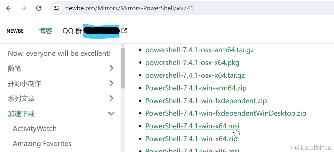Click the address bar URL field
The width and height of the screenshot is (334, 152).
point(192,8)
